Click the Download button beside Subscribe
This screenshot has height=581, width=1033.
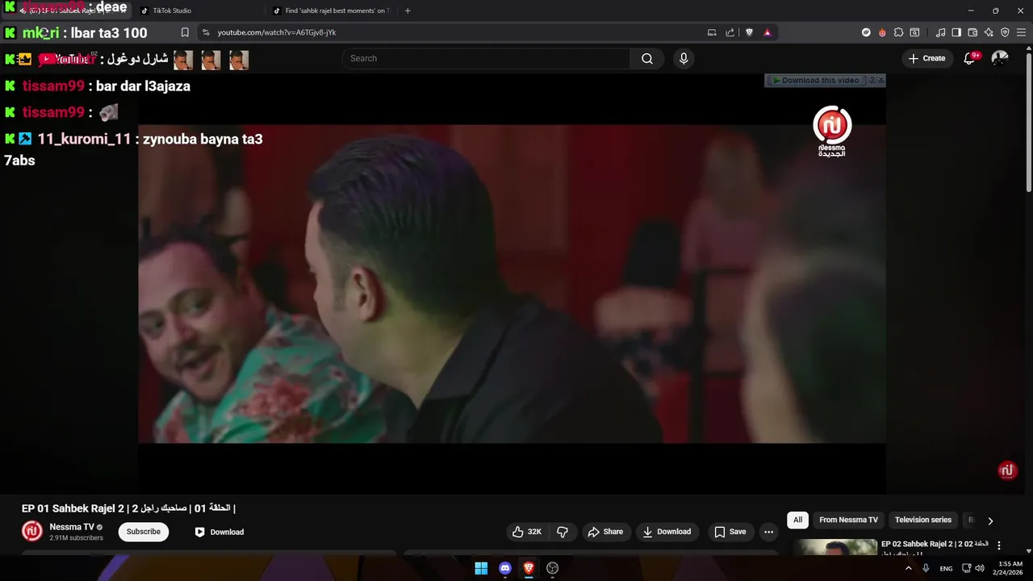click(x=219, y=532)
